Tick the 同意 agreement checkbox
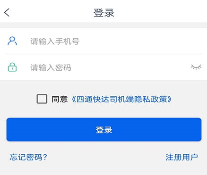207x175 pixels. [x=42, y=99]
